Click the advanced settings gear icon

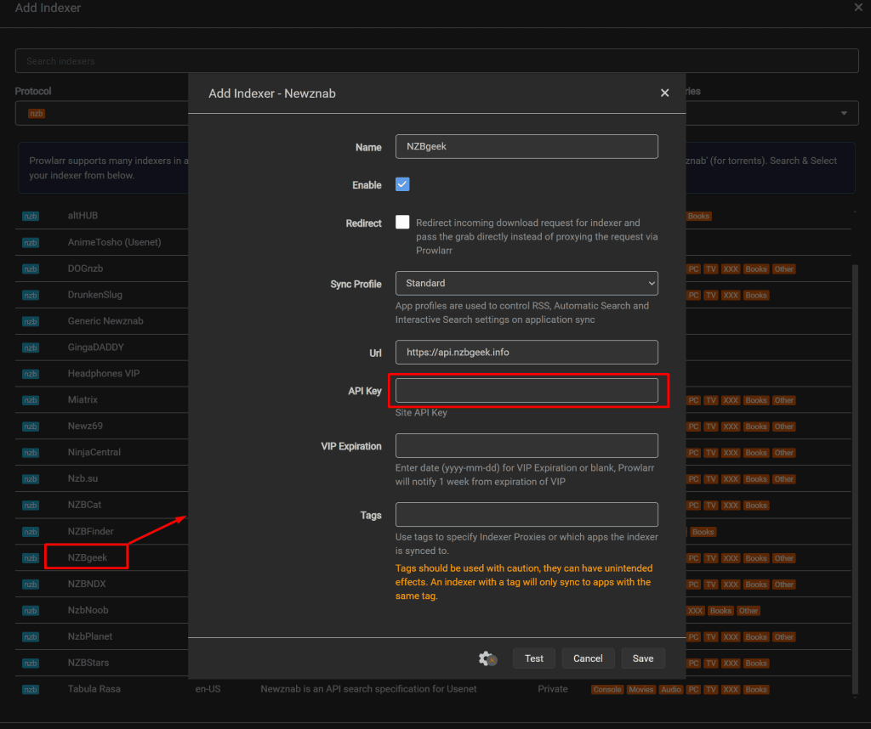[x=487, y=658]
